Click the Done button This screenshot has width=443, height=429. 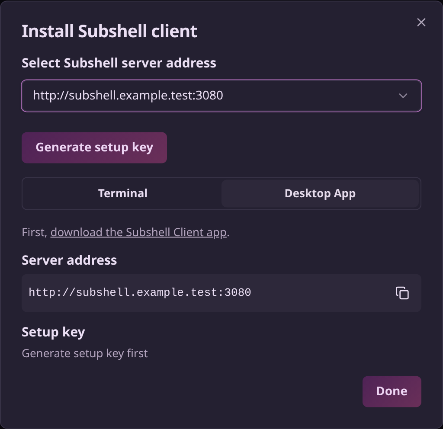point(392,391)
